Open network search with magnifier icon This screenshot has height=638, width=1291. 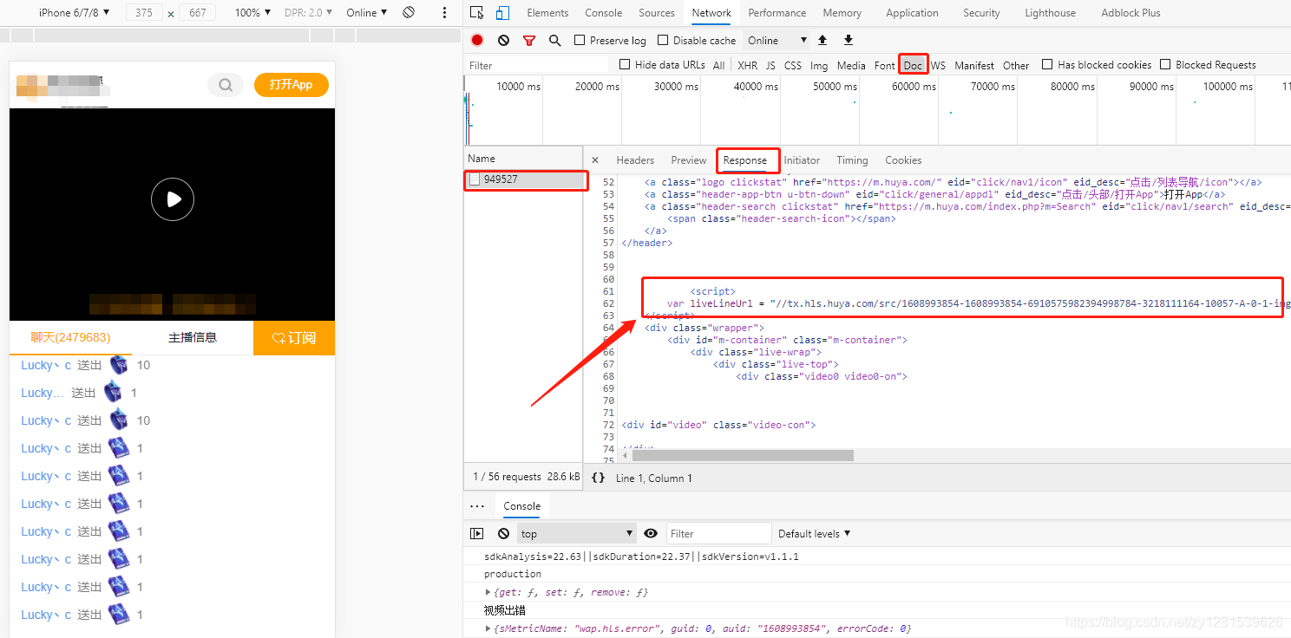pyautogui.click(x=555, y=40)
